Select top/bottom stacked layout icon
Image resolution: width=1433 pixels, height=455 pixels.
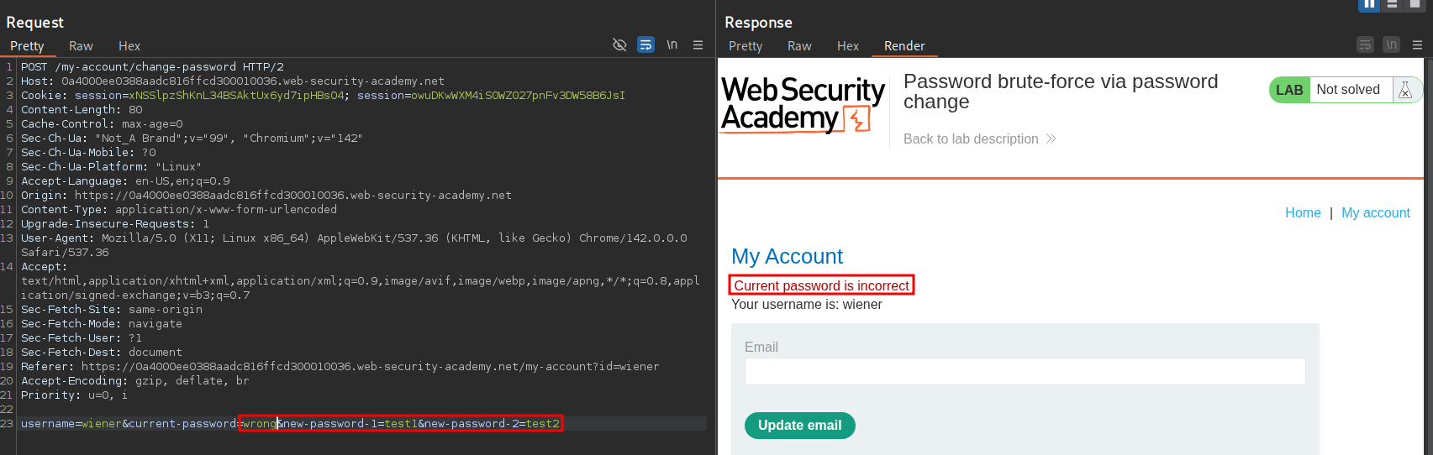coord(1392,4)
